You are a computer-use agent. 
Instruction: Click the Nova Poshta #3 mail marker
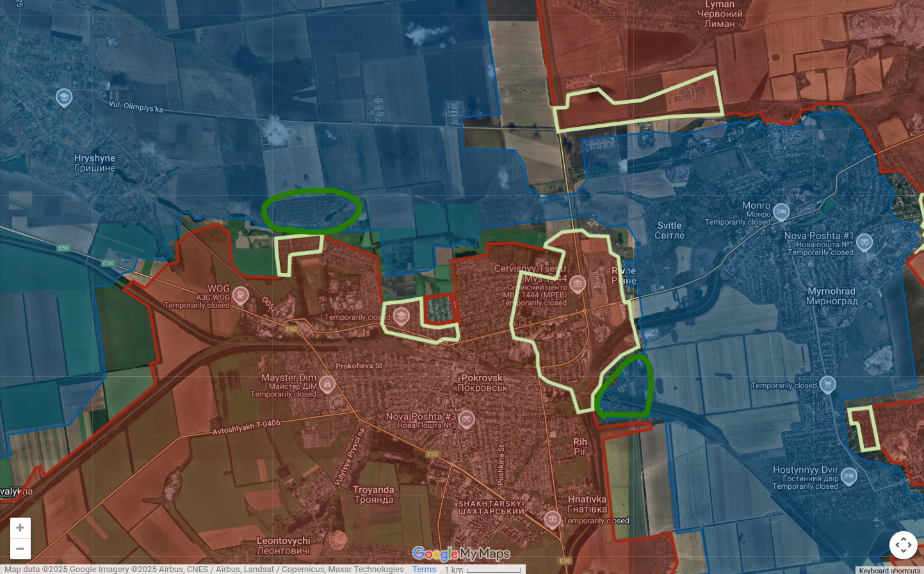(x=466, y=420)
